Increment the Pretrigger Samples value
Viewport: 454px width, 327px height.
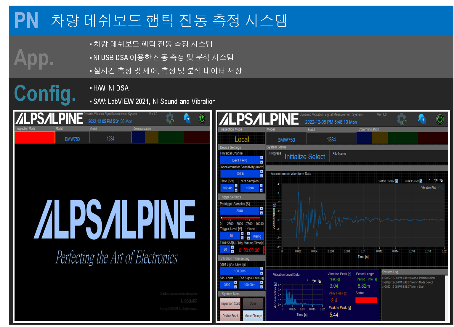point(261,209)
